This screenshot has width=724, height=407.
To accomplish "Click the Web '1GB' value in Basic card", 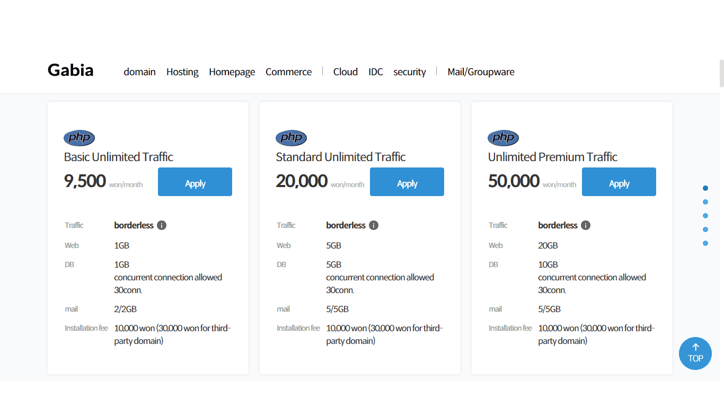I will pyautogui.click(x=122, y=245).
